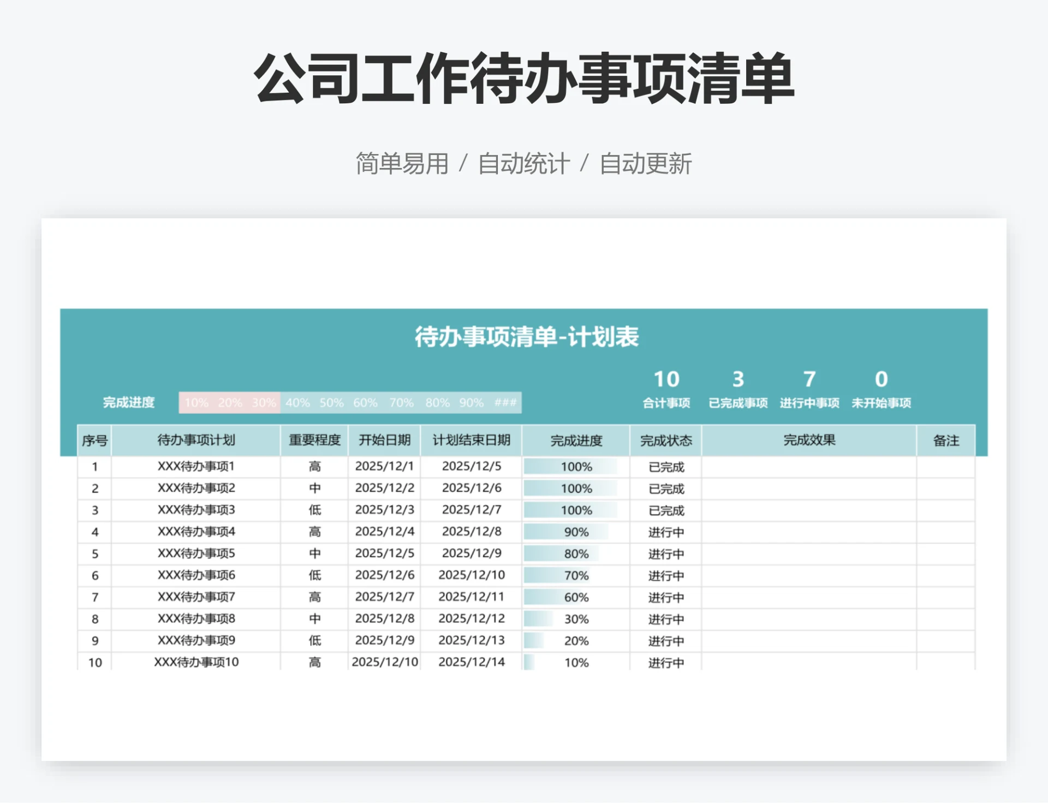Select the 重要程度 column header
This screenshot has width=1048, height=803.
314,440
